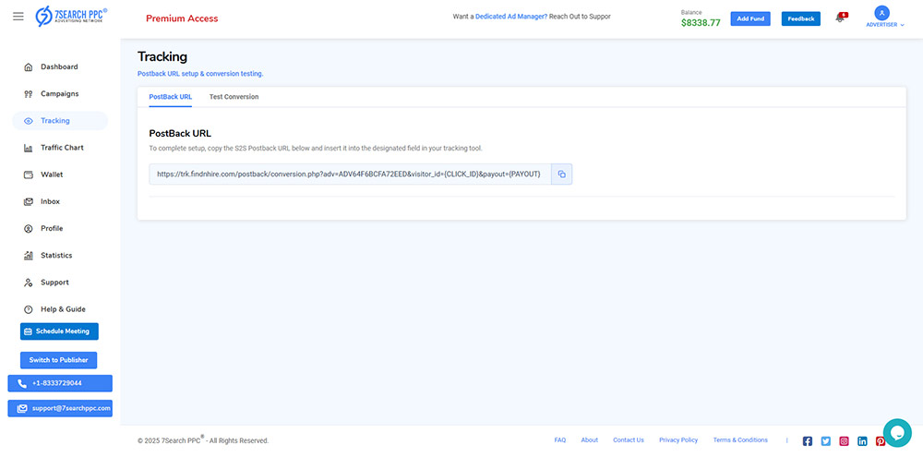Viewport: 923px width, 457px height.
Task: Open the LinkedIn icon in footer
Action: coord(862,441)
